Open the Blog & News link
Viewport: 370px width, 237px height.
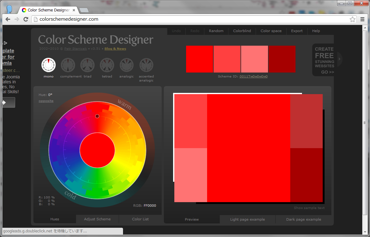pyautogui.click(x=115, y=49)
